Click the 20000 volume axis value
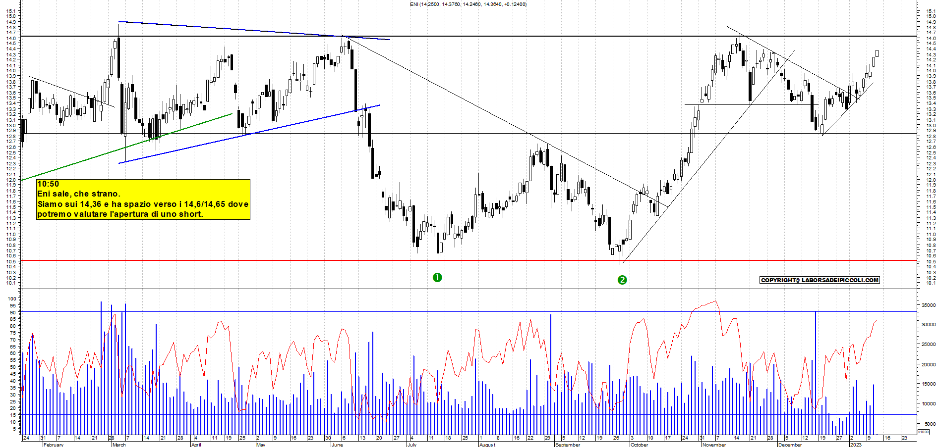 tap(929, 365)
